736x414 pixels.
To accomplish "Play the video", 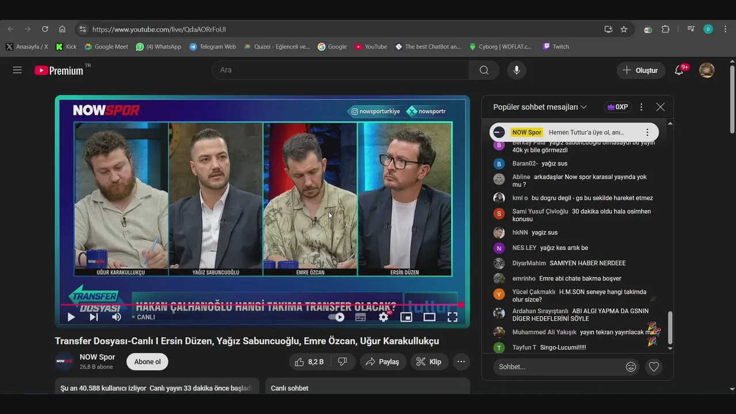I will click(71, 317).
